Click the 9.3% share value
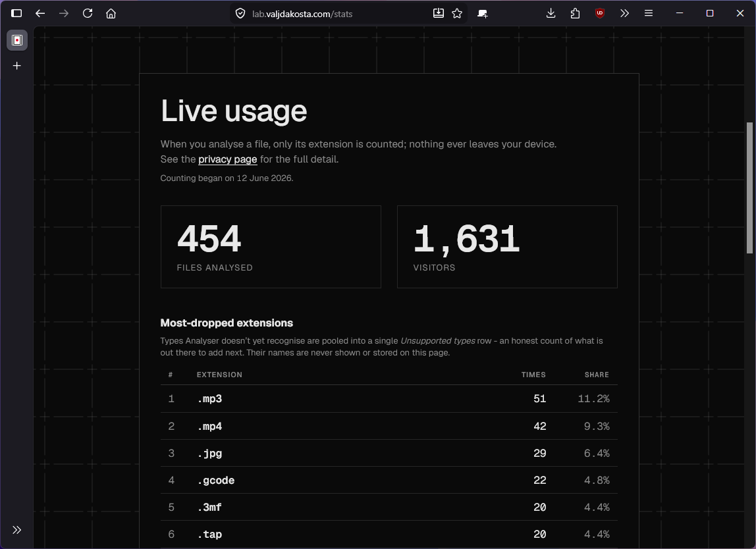 click(597, 426)
